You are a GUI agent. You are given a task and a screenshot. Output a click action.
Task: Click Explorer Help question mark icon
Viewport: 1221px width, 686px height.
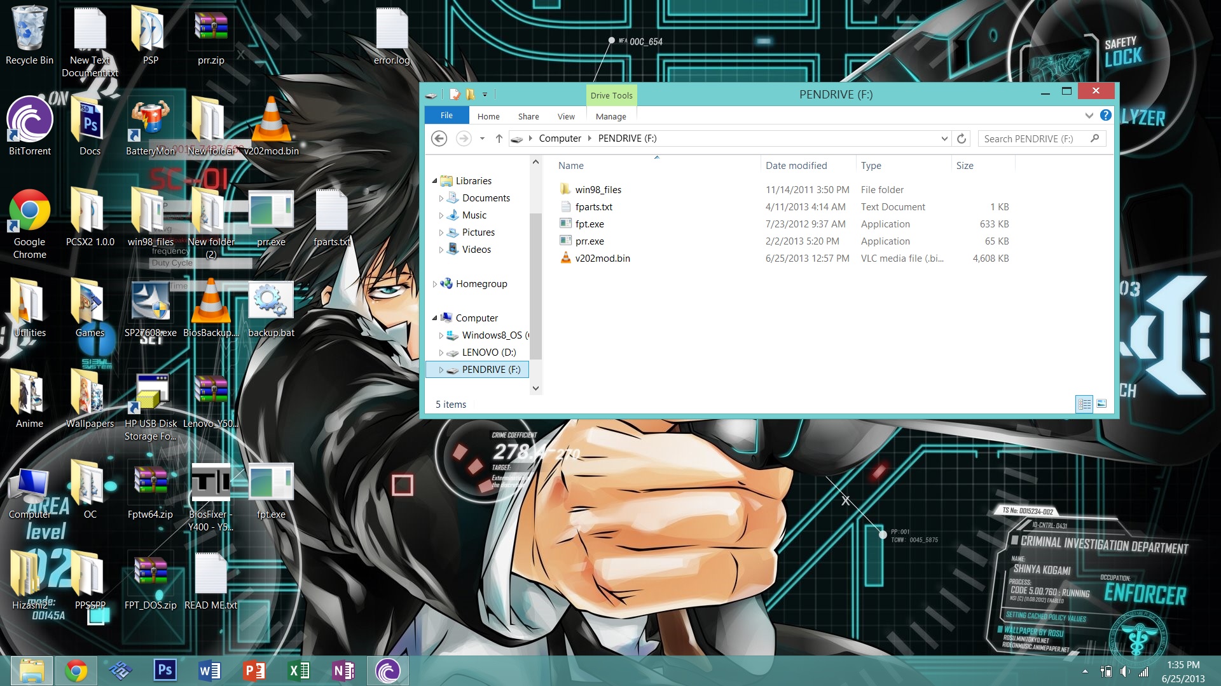[1106, 115]
